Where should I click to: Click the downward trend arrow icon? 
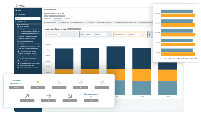tap(70, 95)
